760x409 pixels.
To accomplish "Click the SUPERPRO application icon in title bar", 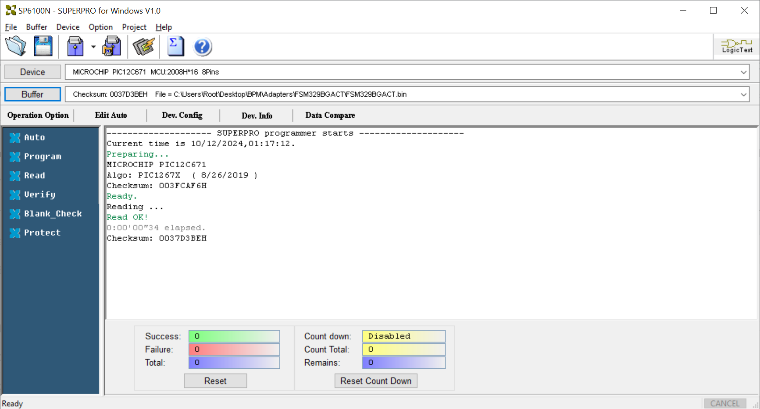I will pyautogui.click(x=11, y=10).
